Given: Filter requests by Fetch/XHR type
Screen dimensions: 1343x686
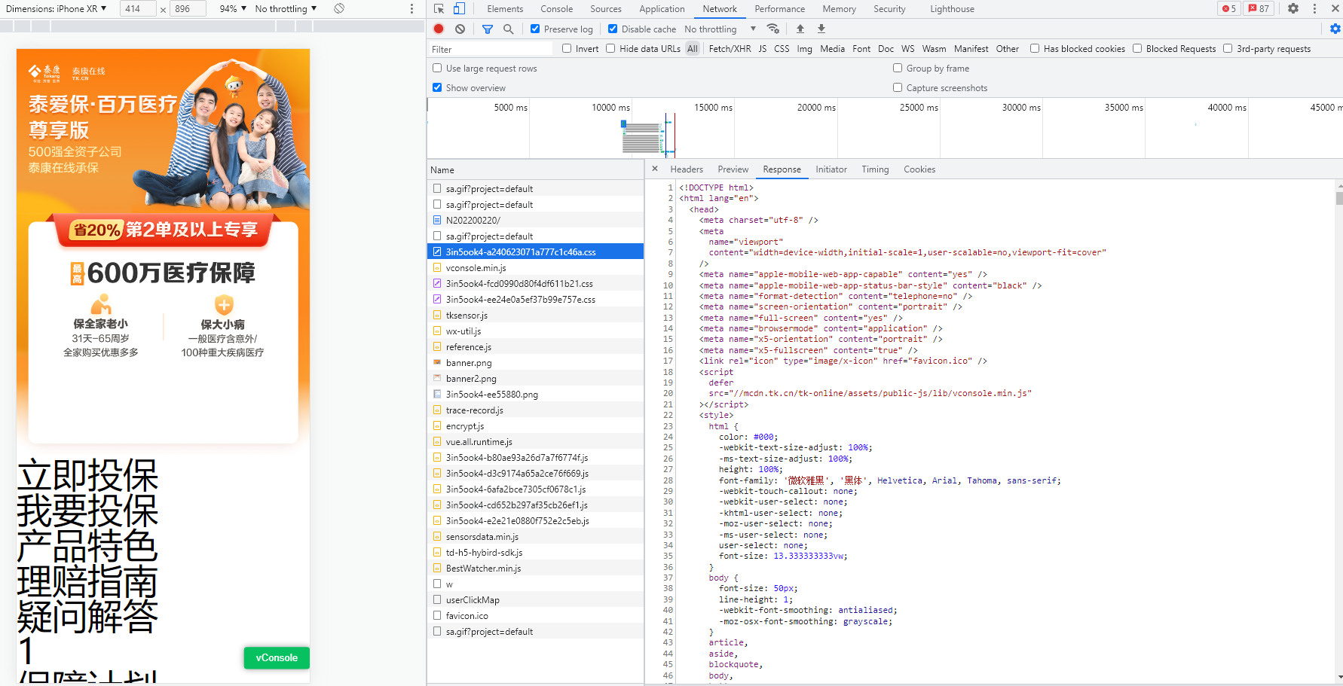Looking at the screenshot, I should (730, 48).
